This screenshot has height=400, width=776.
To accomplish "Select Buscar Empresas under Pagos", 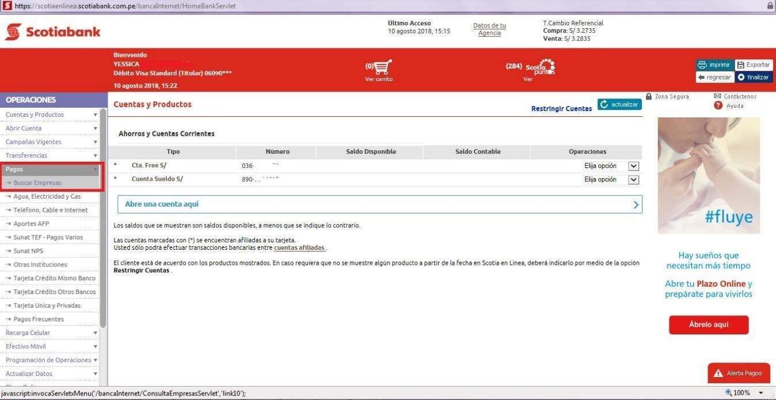I will coord(37,183).
